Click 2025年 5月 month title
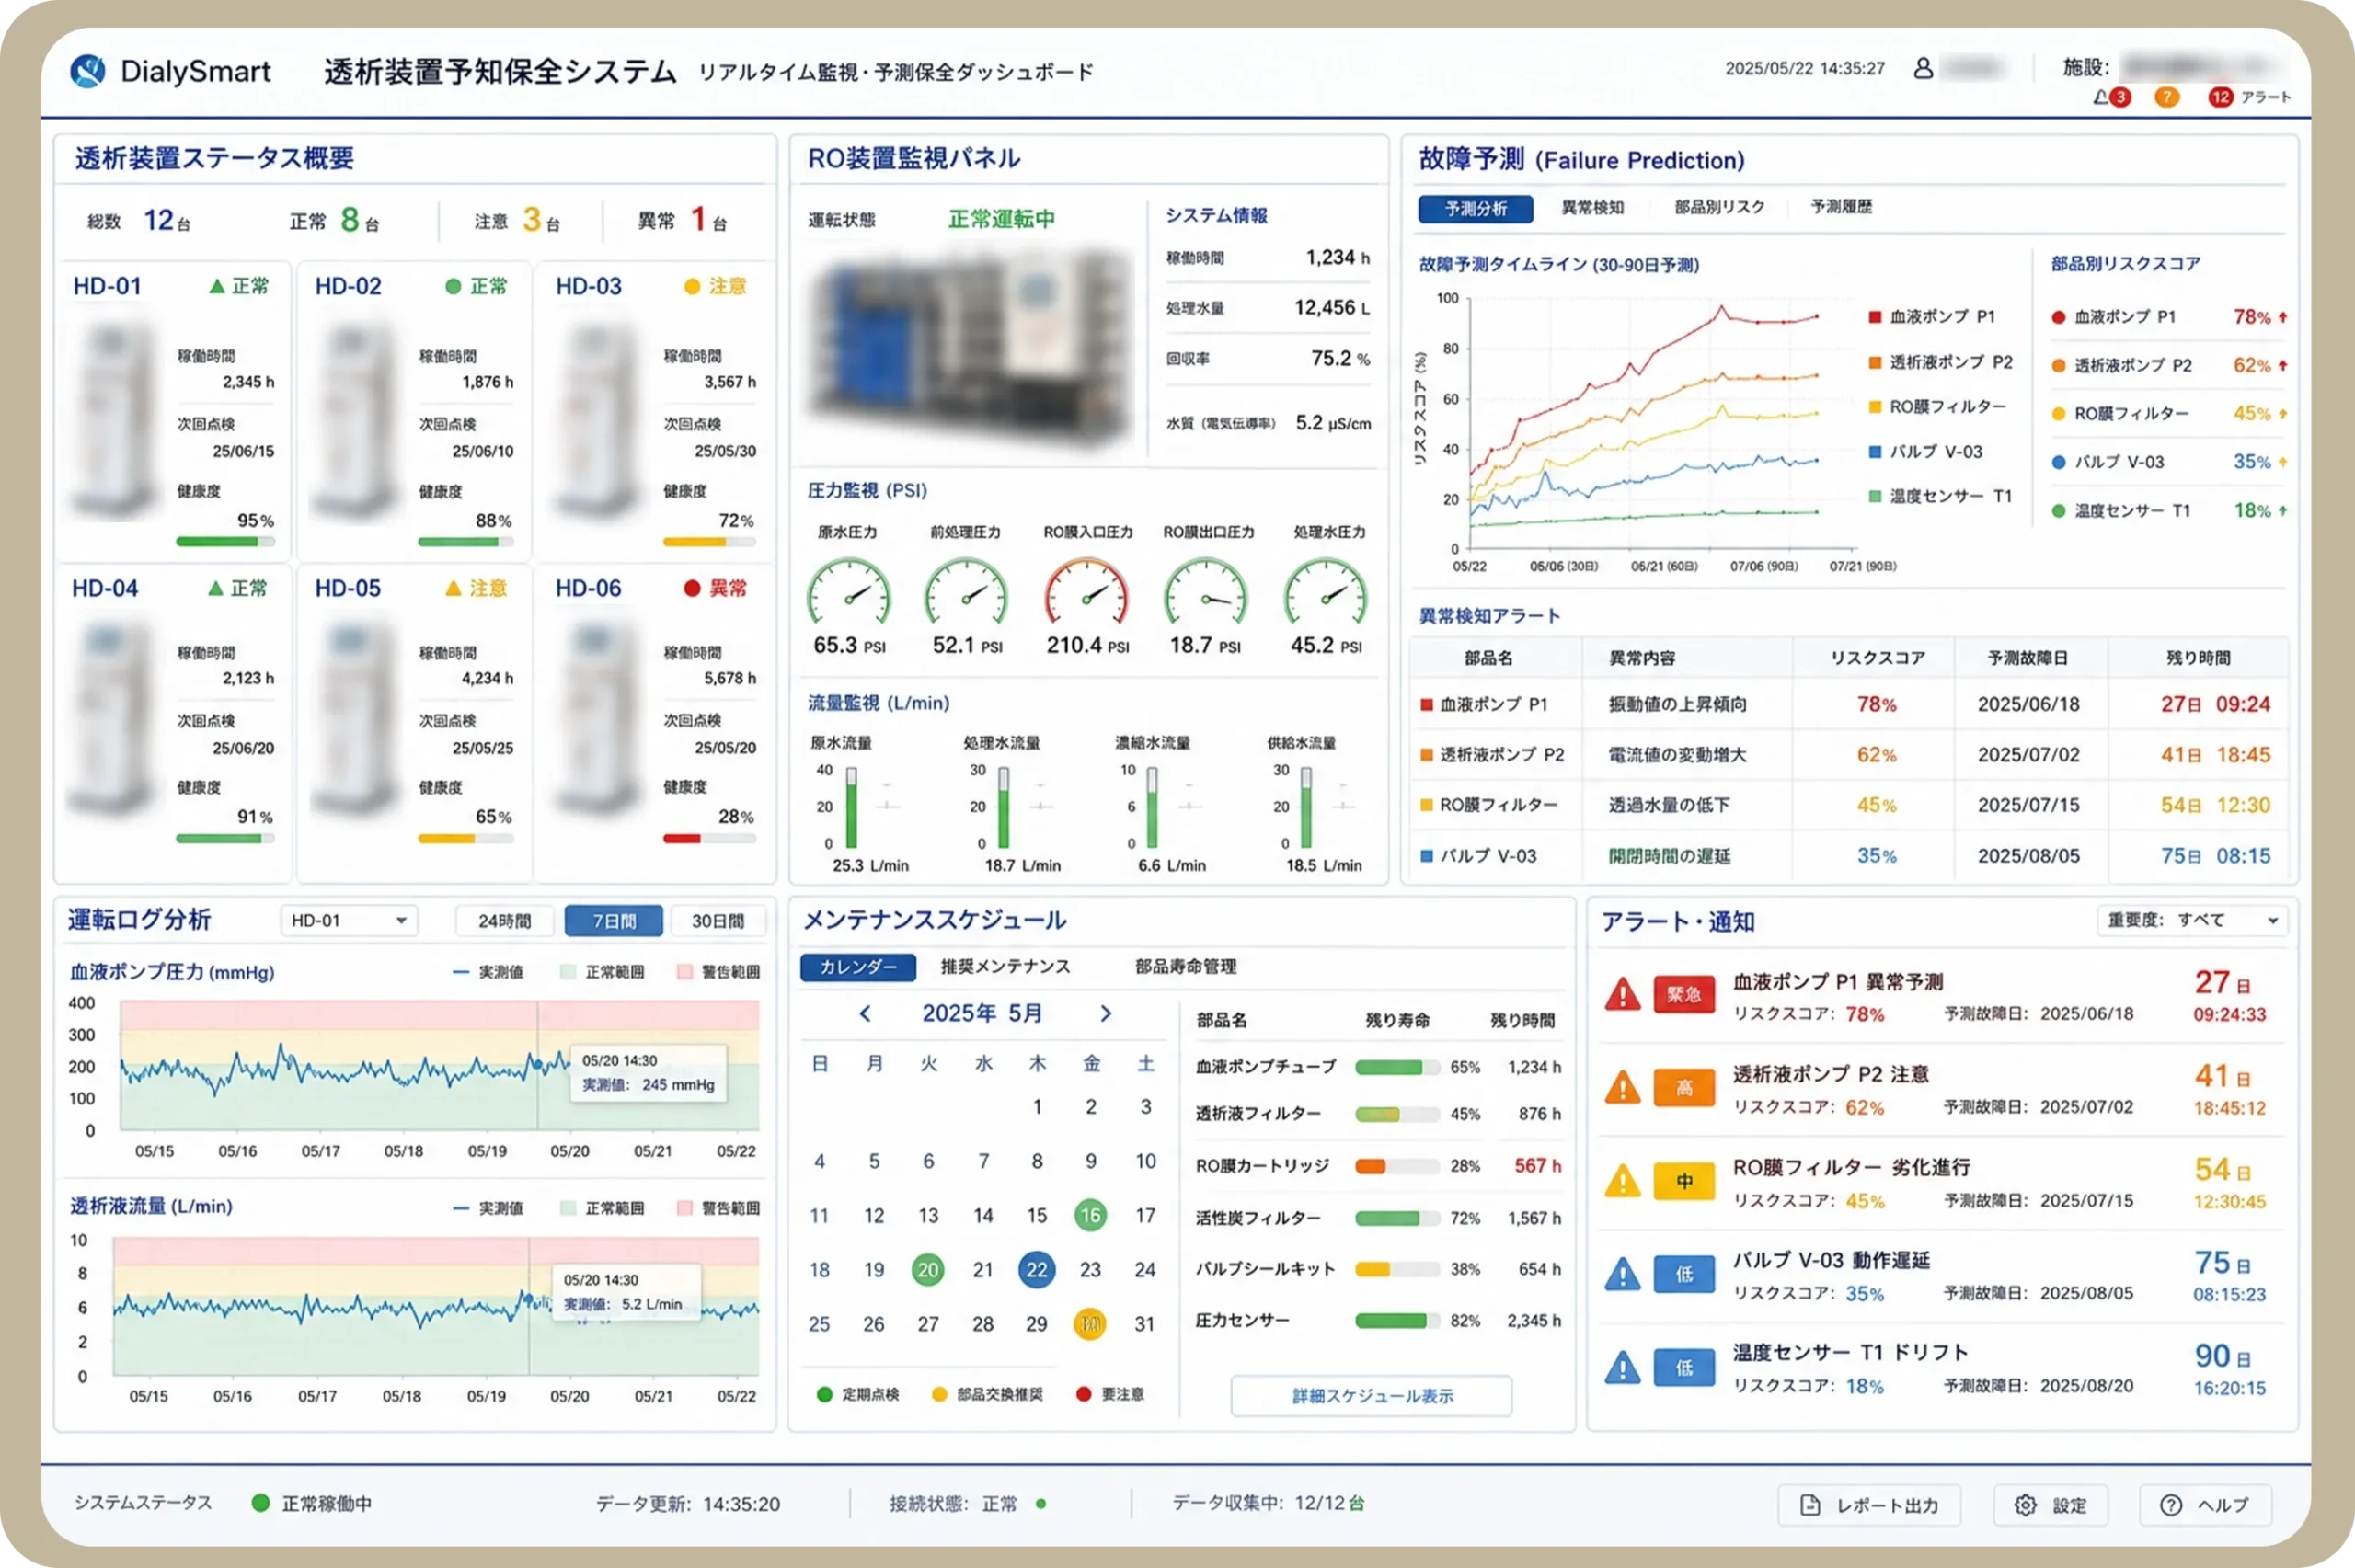Screen dimensions: 2355x1568 982,1013
